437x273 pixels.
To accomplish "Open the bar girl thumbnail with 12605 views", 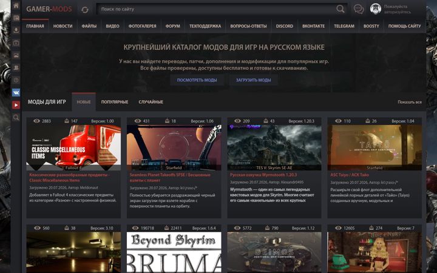I will click(x=374, y=252).
